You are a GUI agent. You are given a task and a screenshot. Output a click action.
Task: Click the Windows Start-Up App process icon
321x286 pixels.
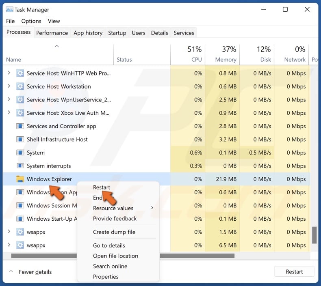click(x=20, y=219)
